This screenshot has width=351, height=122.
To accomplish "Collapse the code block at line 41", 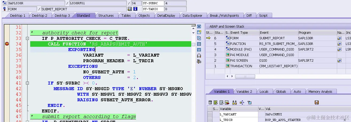I will tap(27, 83).
